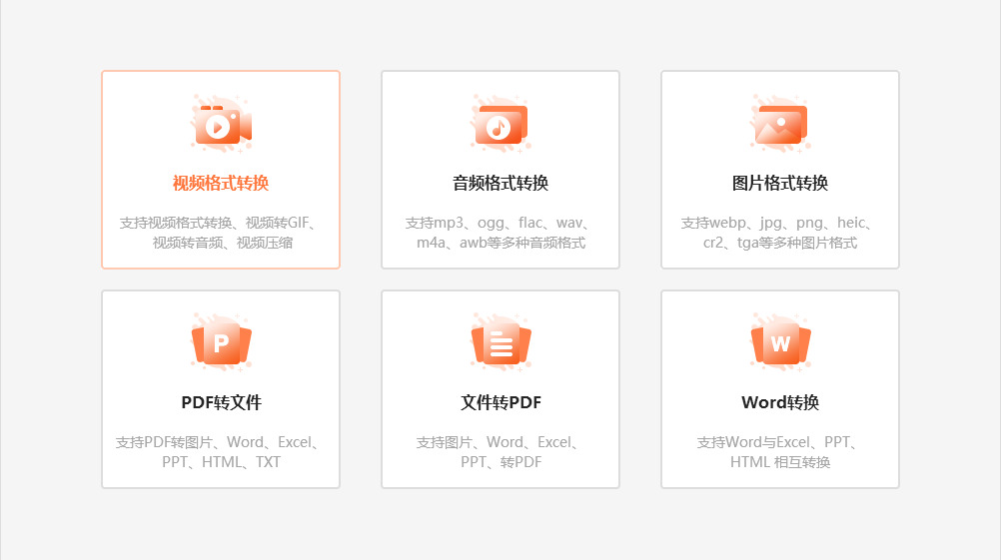This screenshot has width=1001, height=560.
Task: Open PDF转文件 title
Action: pos(221,402)
